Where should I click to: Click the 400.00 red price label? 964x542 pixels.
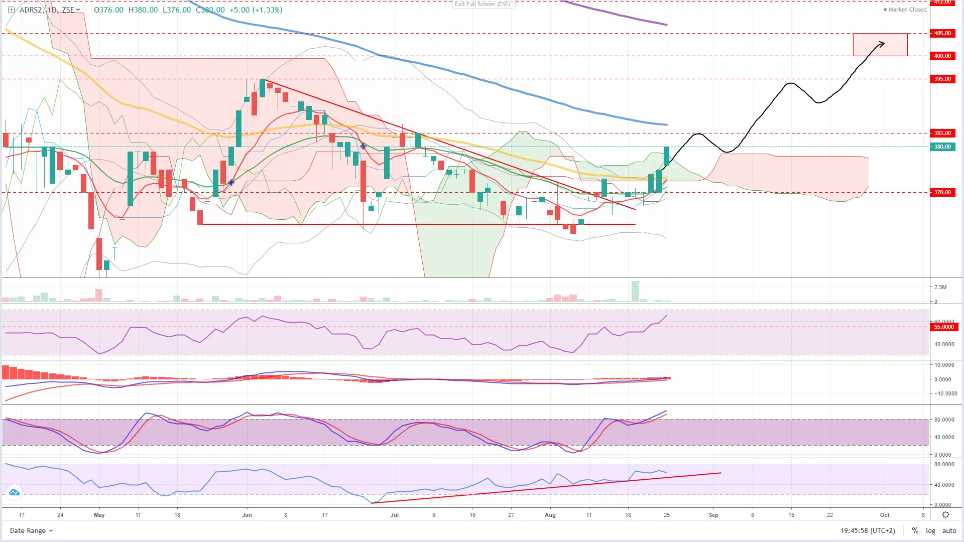click(942, 56)
